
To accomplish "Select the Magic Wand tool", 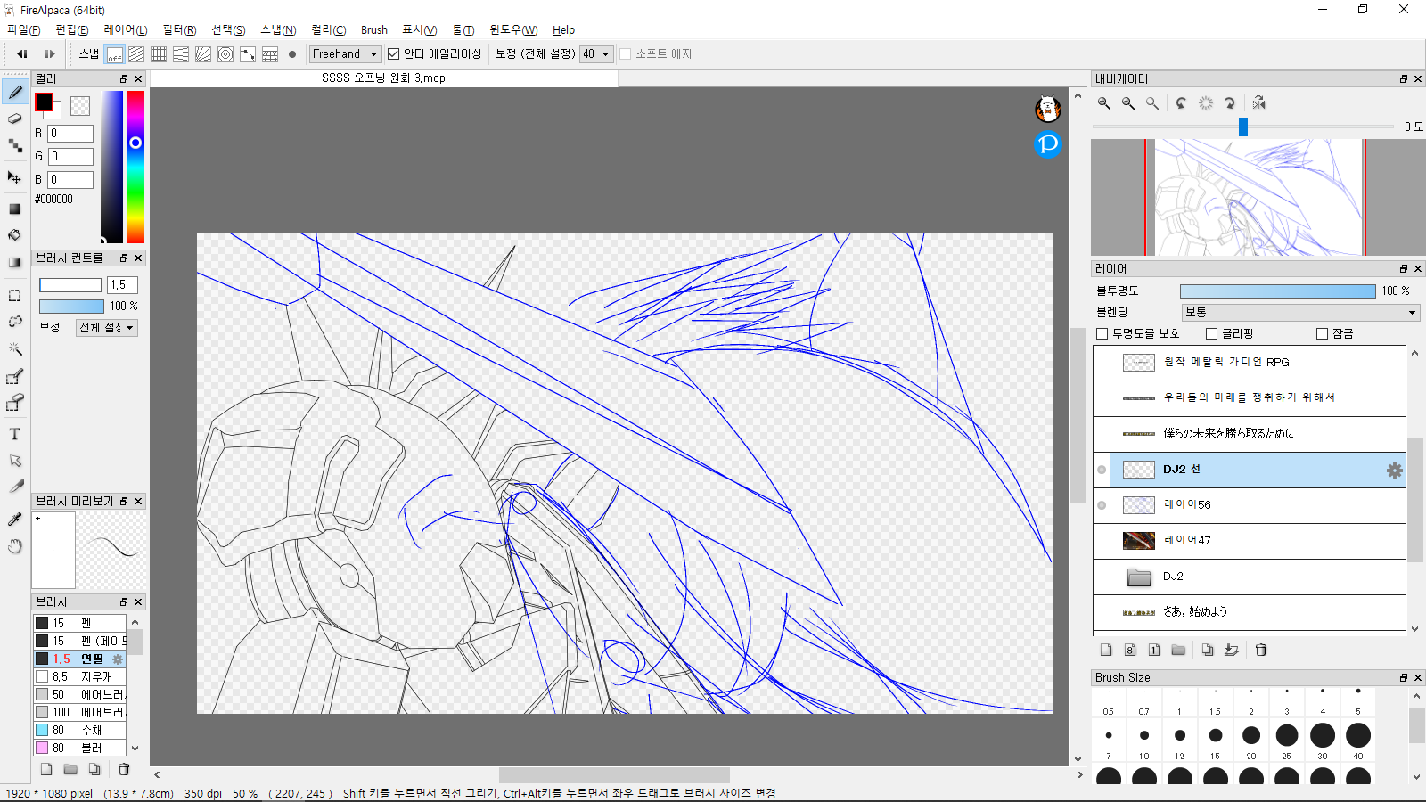I will [15, 348].
